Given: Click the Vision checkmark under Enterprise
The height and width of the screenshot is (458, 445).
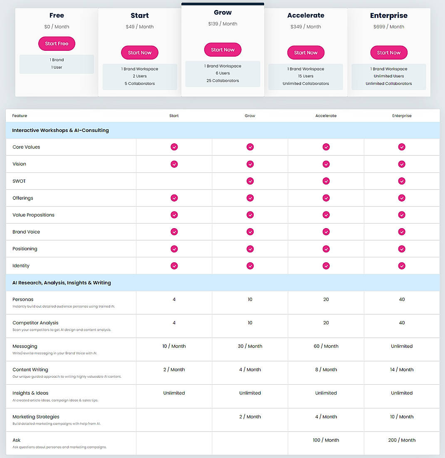Looking at the screenshot, I should click(x=402, y=164).
